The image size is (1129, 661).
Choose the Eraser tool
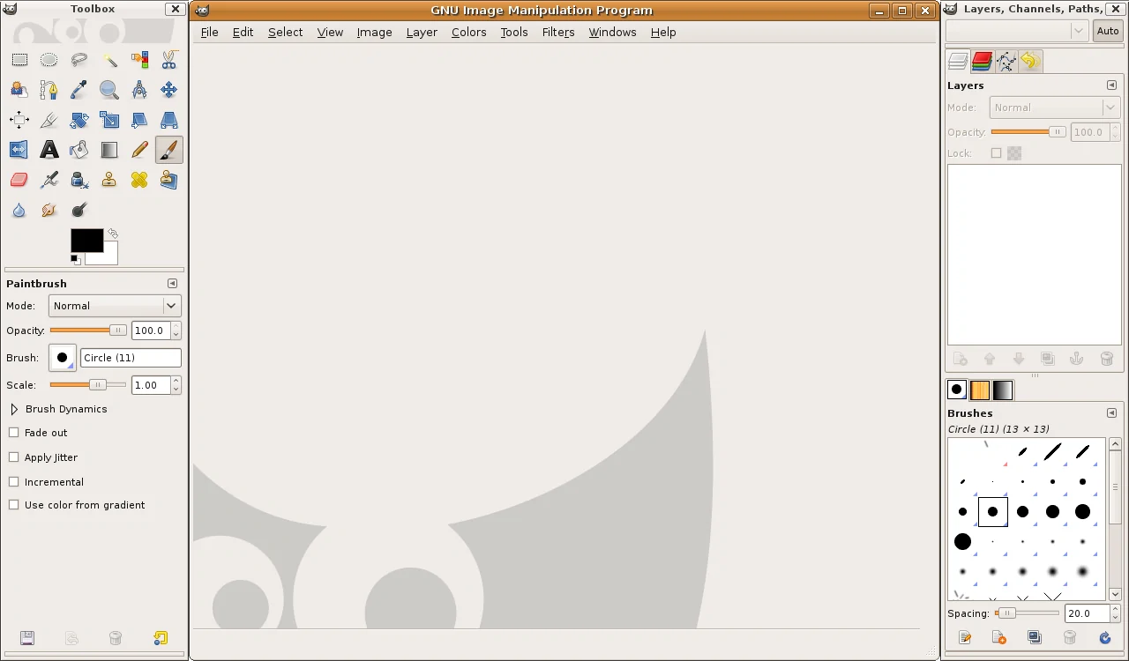coord(19,180)
